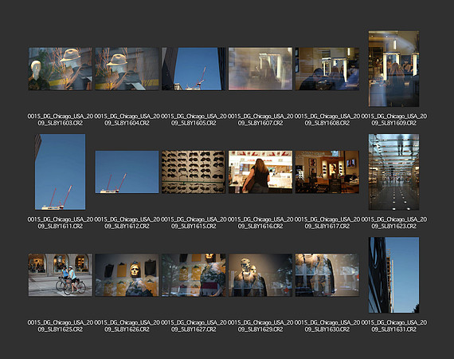The width and height of the screenshot is (454, 359).
Task: Select the blurry 5L8Y1607 interior thumbnail
Action: pos(260,69)
